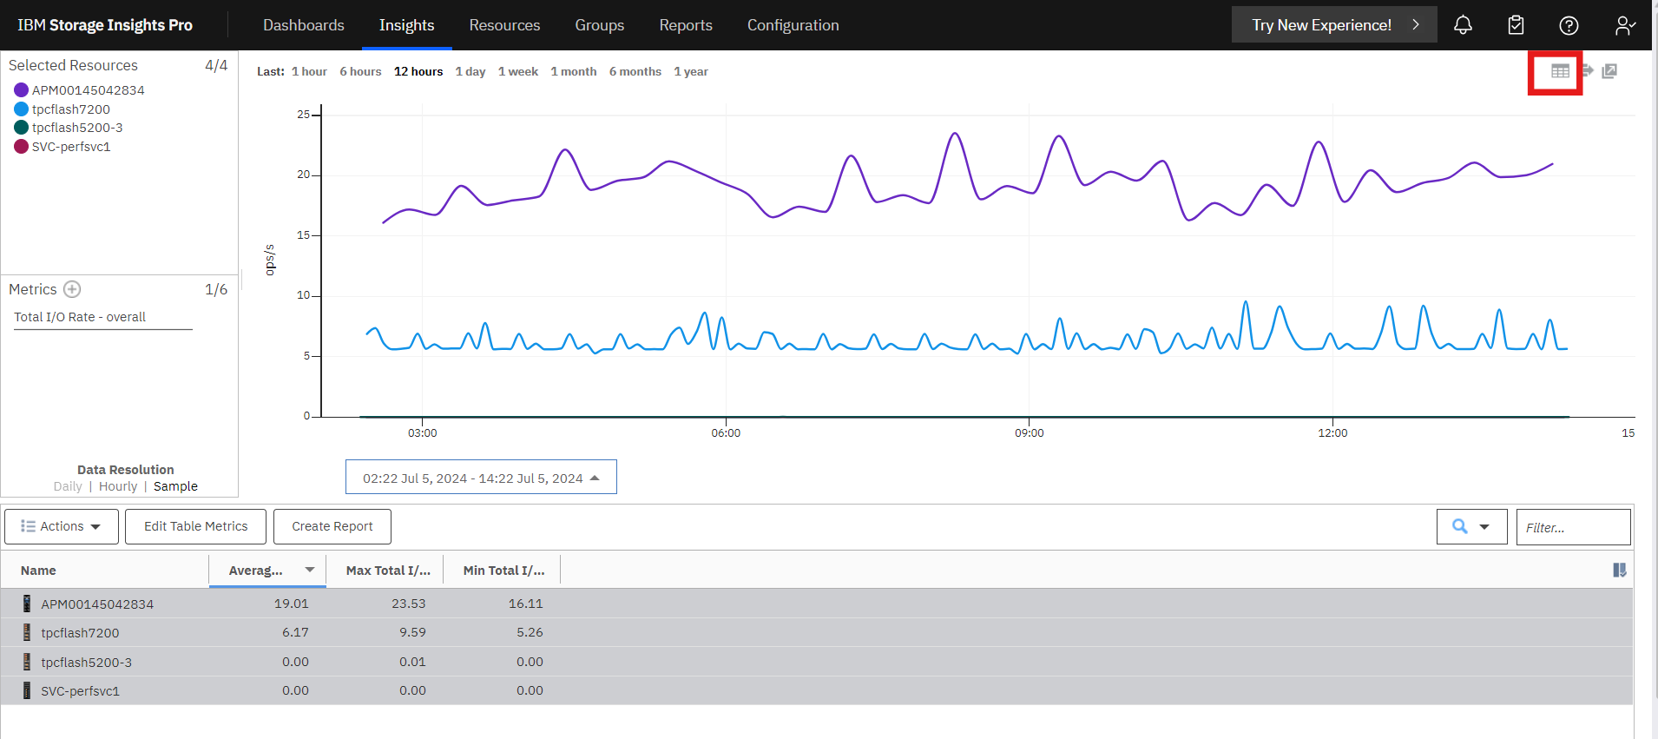The height and width of the screenshot is (739, 1658).
Task: Click the 23.53 max value cell
Action: point(409,604)
